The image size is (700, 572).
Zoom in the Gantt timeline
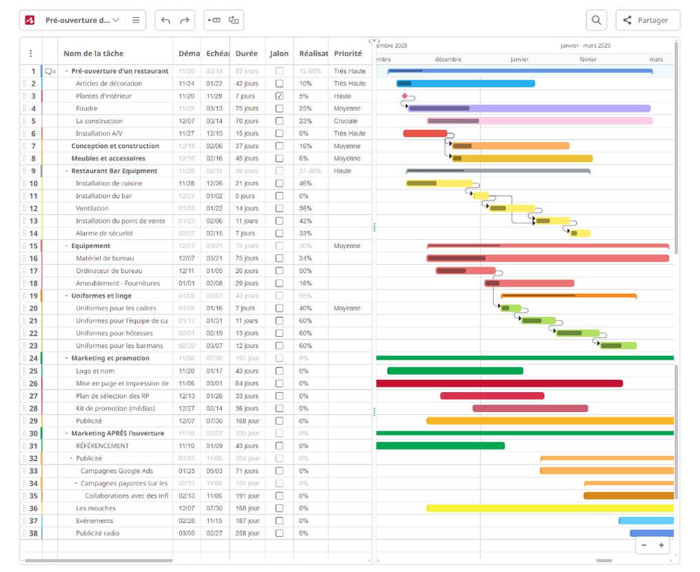tap(661, 545)
